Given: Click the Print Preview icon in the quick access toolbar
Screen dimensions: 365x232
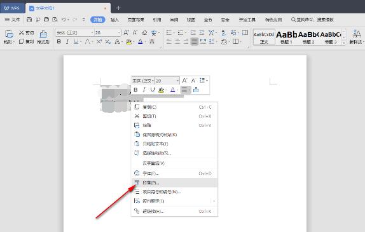Looking at the screenshot, I should [55, 20].
